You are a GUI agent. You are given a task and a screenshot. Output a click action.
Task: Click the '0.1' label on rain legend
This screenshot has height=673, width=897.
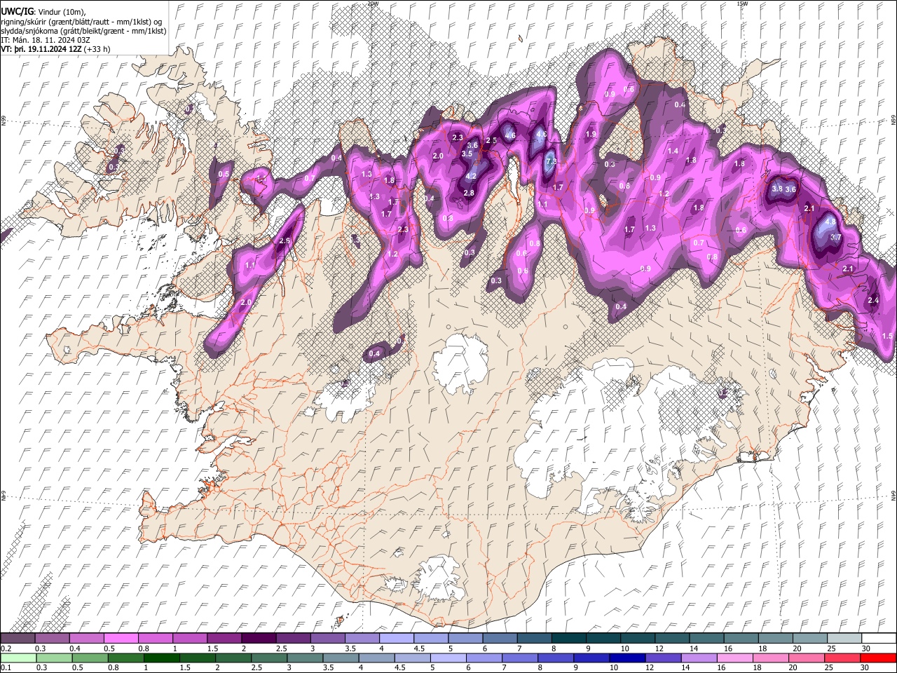tap(6, 667)
